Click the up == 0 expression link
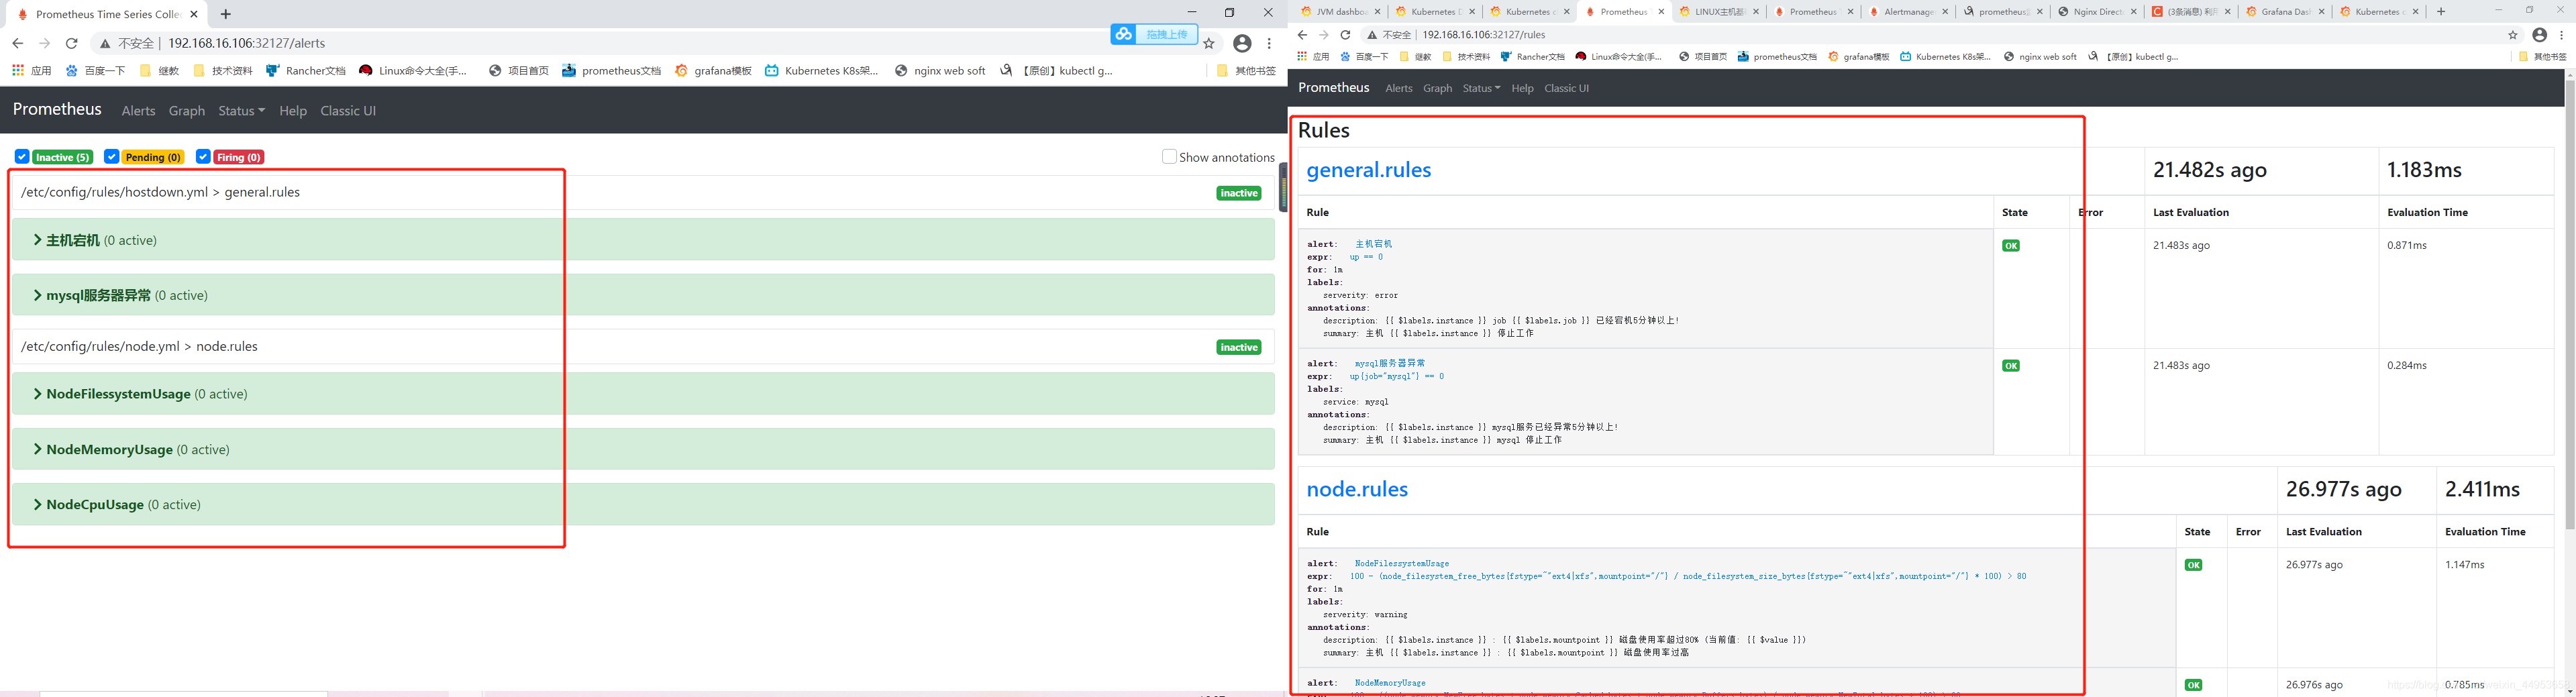The image size is (2576, 697). pyautogui.click(x=1366, y=257)
